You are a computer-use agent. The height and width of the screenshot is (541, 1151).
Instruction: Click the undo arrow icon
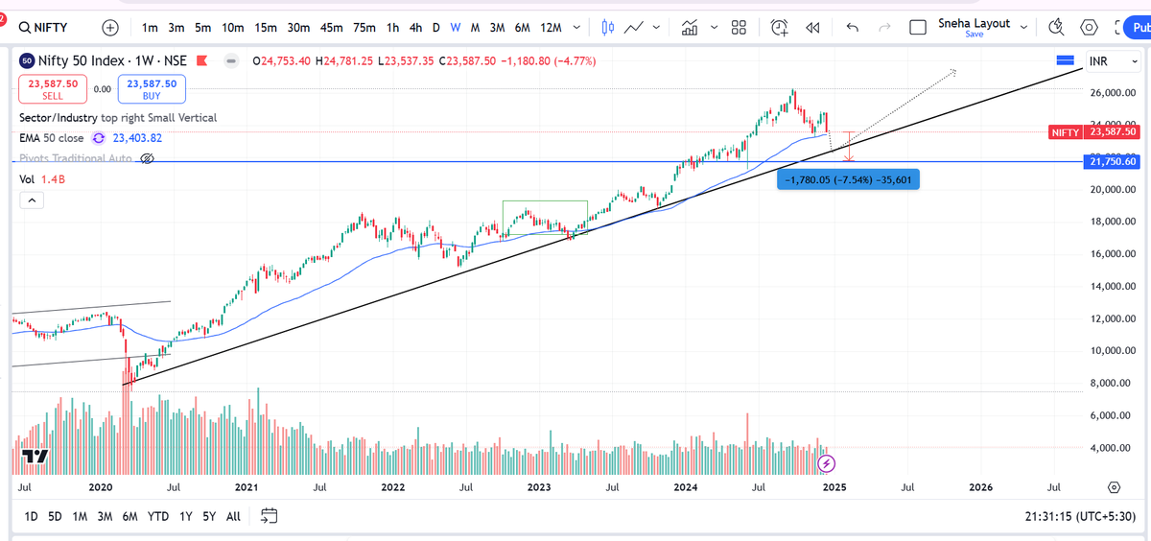[853, 28]
